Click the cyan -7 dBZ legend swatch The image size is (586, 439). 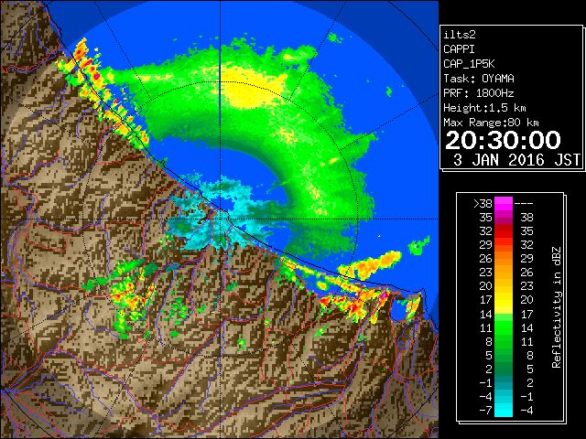[x=504, y=410]
